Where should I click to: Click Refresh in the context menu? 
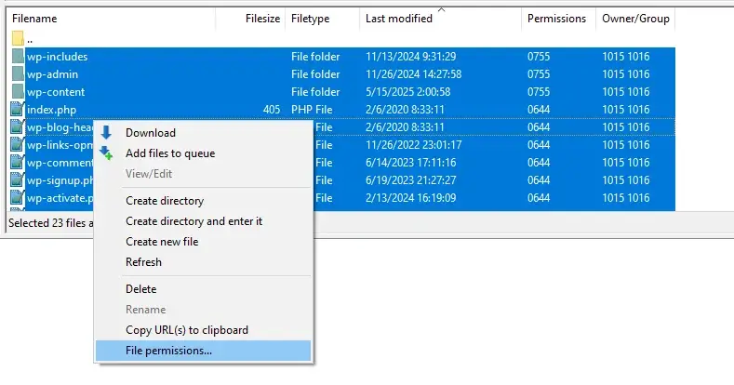point(143,262)
